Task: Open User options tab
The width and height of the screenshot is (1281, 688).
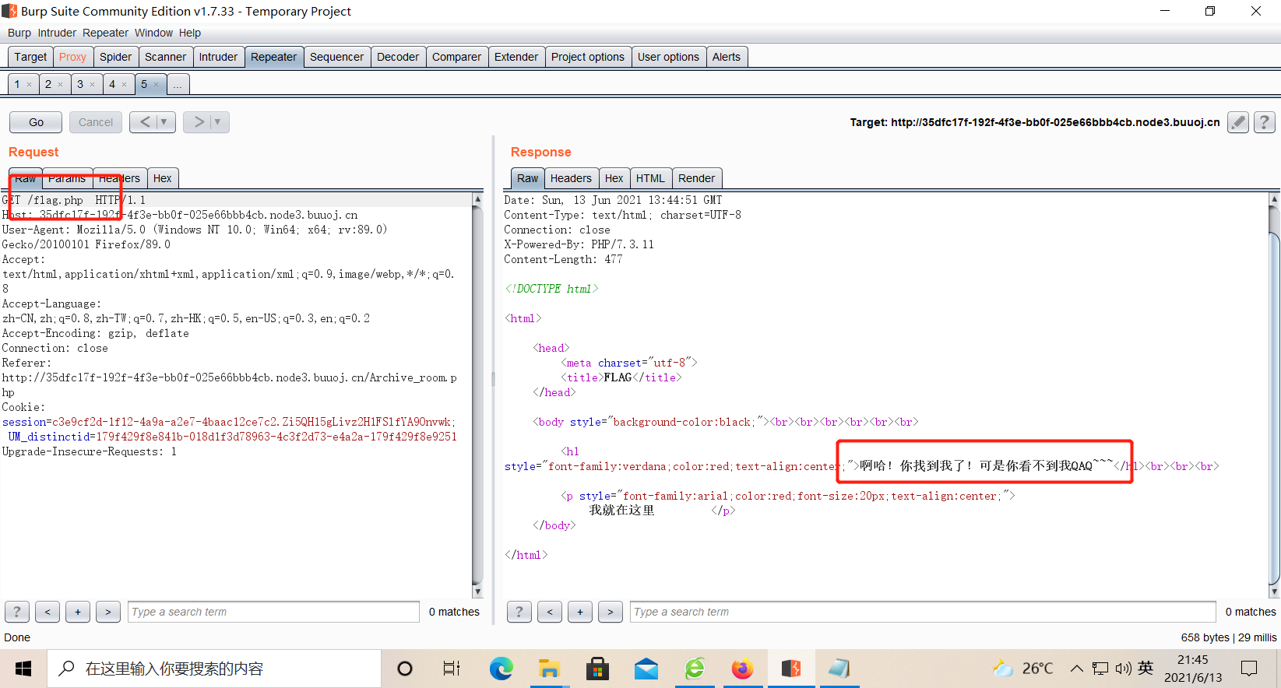Action: click(x=668, y=57)
